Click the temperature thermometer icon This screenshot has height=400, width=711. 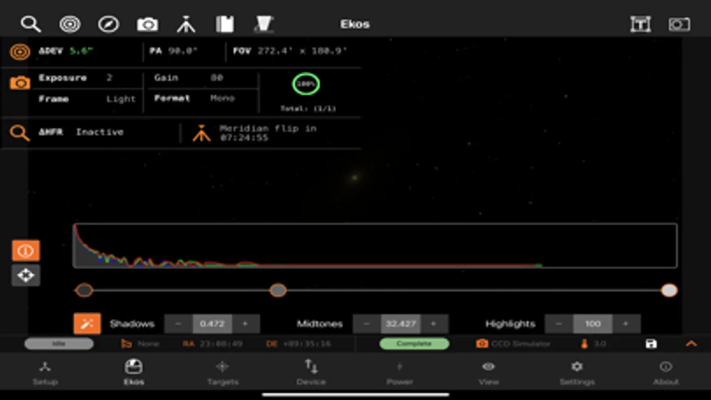[584, 344]
